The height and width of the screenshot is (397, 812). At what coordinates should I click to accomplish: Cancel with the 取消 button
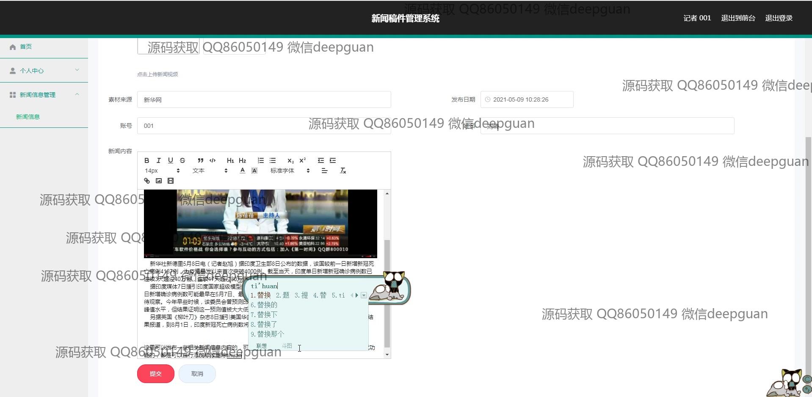coord(197,374)
